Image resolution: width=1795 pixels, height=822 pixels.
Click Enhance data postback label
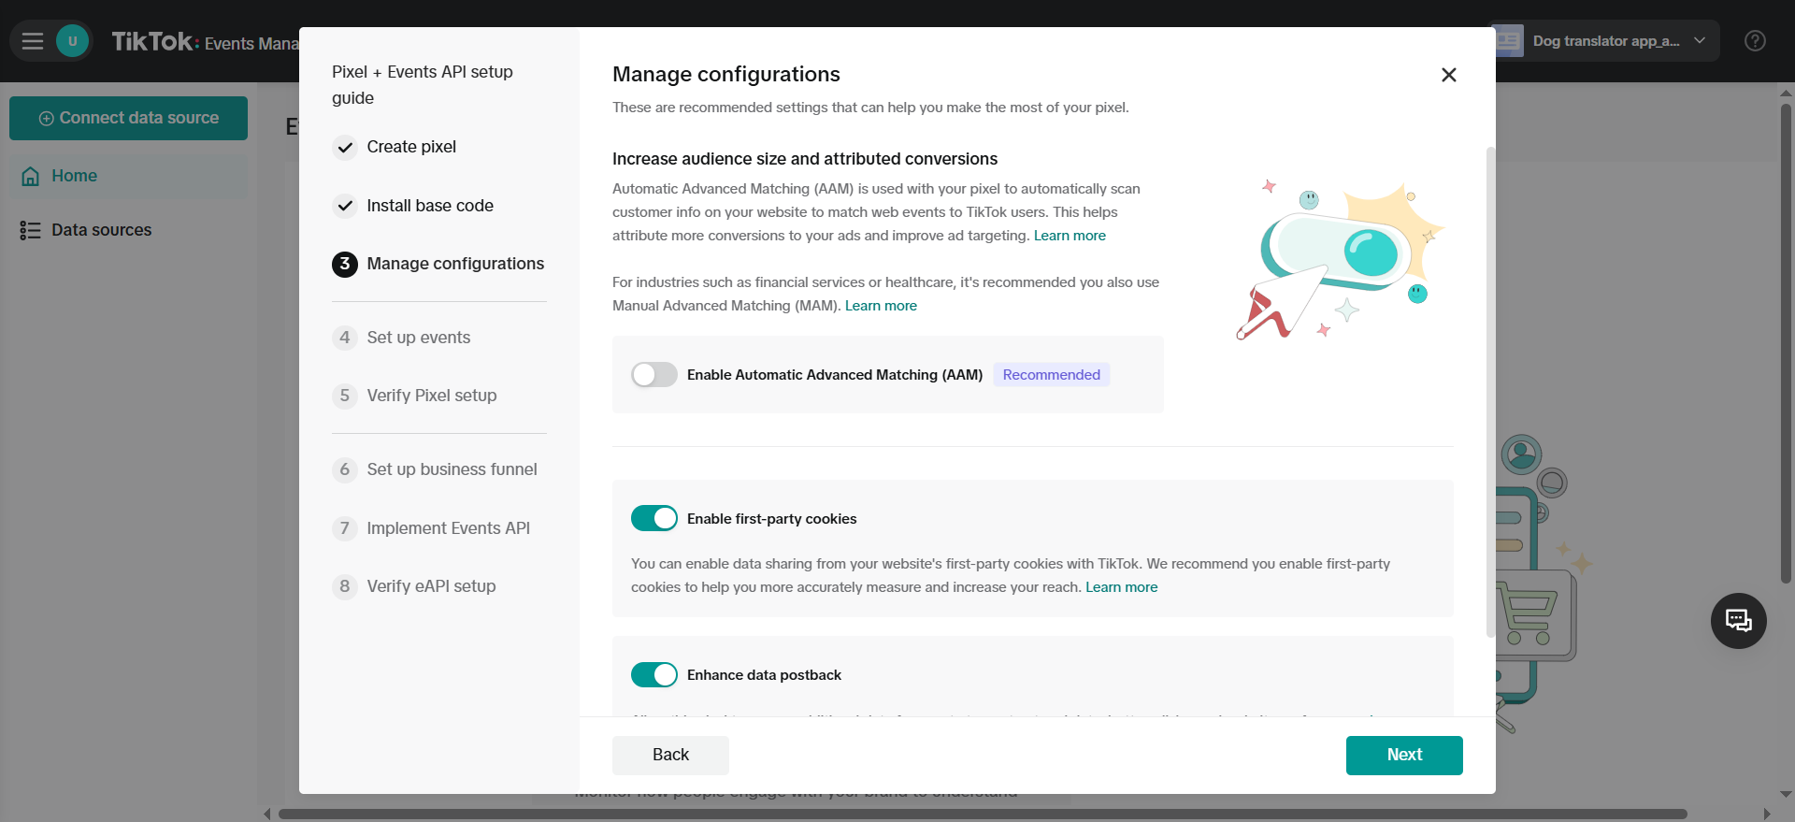(x=764, y=675)
